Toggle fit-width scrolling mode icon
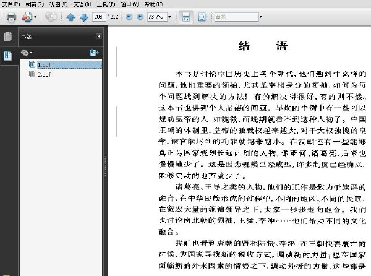This screenshot has width=371, height=276. click(185, 17)
